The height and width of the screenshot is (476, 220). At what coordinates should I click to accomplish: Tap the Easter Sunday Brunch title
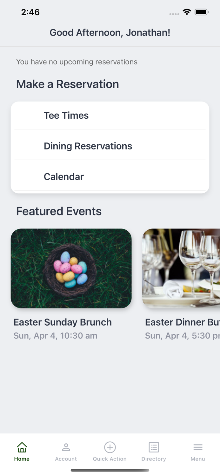point(63,322)
